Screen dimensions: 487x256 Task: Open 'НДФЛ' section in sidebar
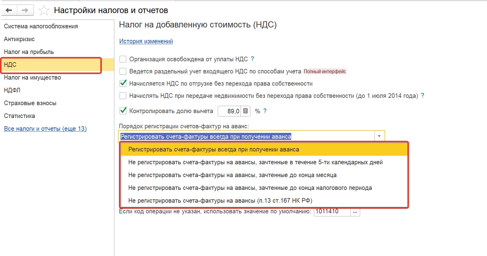[12, 90]
